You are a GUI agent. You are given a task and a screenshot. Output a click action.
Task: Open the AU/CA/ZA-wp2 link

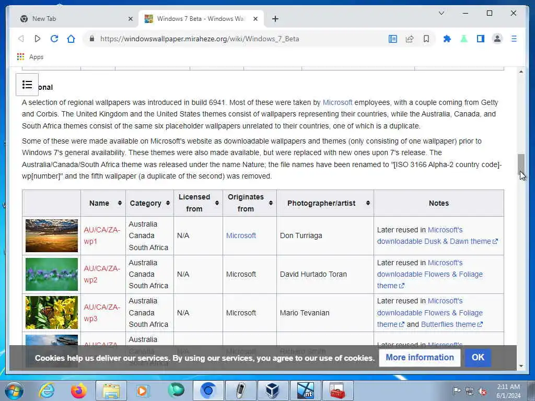[x=102, y=274]
